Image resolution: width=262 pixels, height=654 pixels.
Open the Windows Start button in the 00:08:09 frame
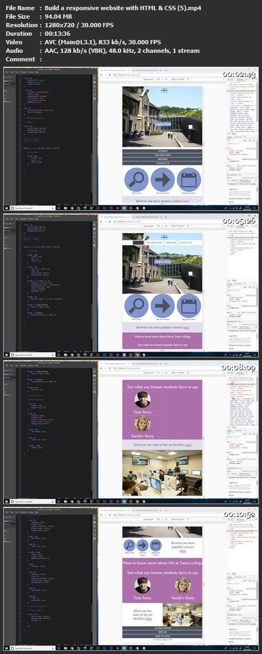(7, 501)
